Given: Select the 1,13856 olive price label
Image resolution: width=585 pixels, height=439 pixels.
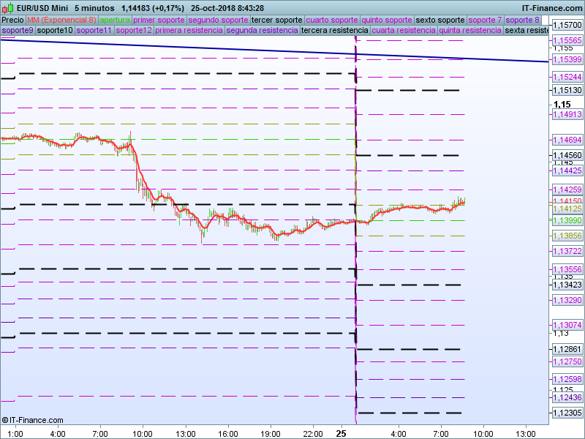Looking at the screenshot, I should coord(567,236).
